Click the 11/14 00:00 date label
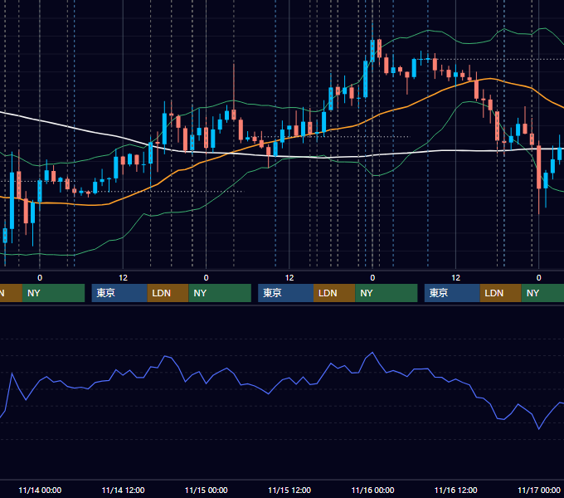Viewport: 564px width, 498px height. [x=40, y=490]
